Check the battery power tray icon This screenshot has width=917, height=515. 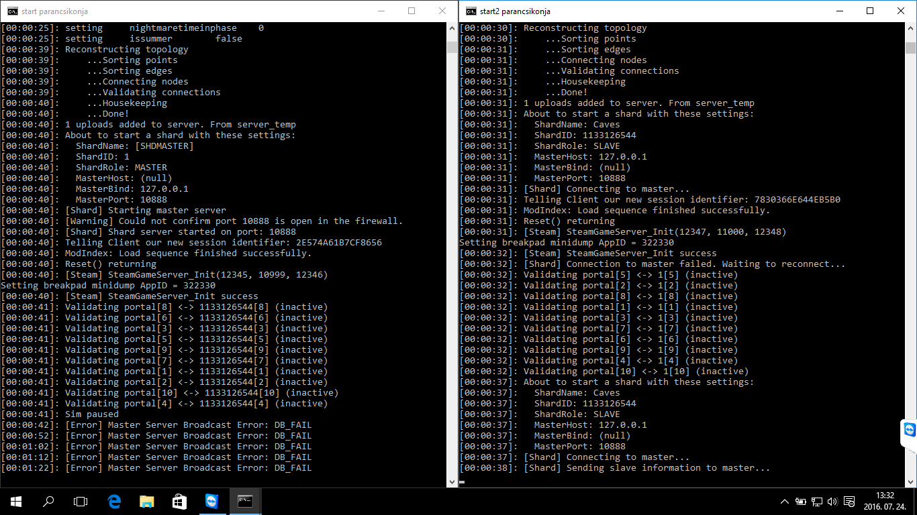point(801,502)
